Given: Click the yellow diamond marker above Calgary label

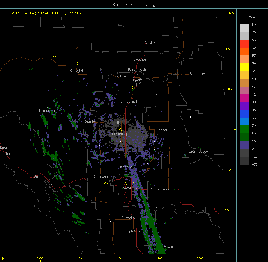Looking at the screenshot, I should pyautogui.click(x=126, y=183).
